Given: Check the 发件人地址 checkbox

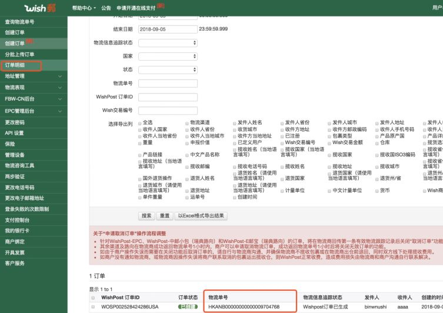Looking at the screenshot, I should [377, 123].
